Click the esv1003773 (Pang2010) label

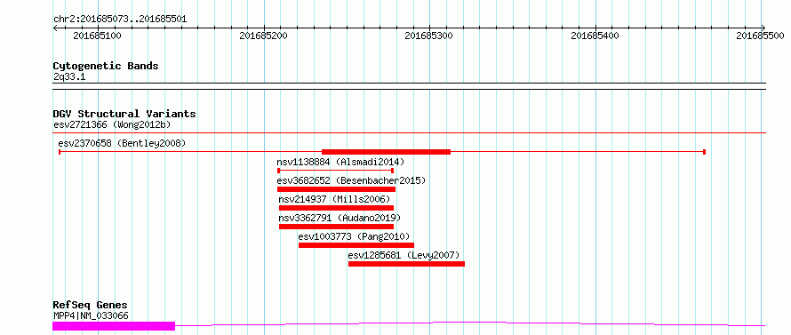tap(354, 236)
